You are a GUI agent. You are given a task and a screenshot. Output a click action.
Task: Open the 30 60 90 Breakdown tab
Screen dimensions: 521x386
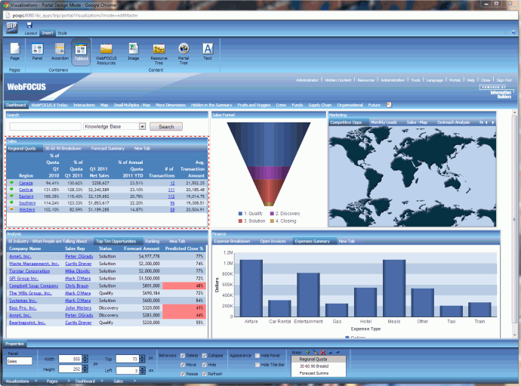(x=63, y=149)
